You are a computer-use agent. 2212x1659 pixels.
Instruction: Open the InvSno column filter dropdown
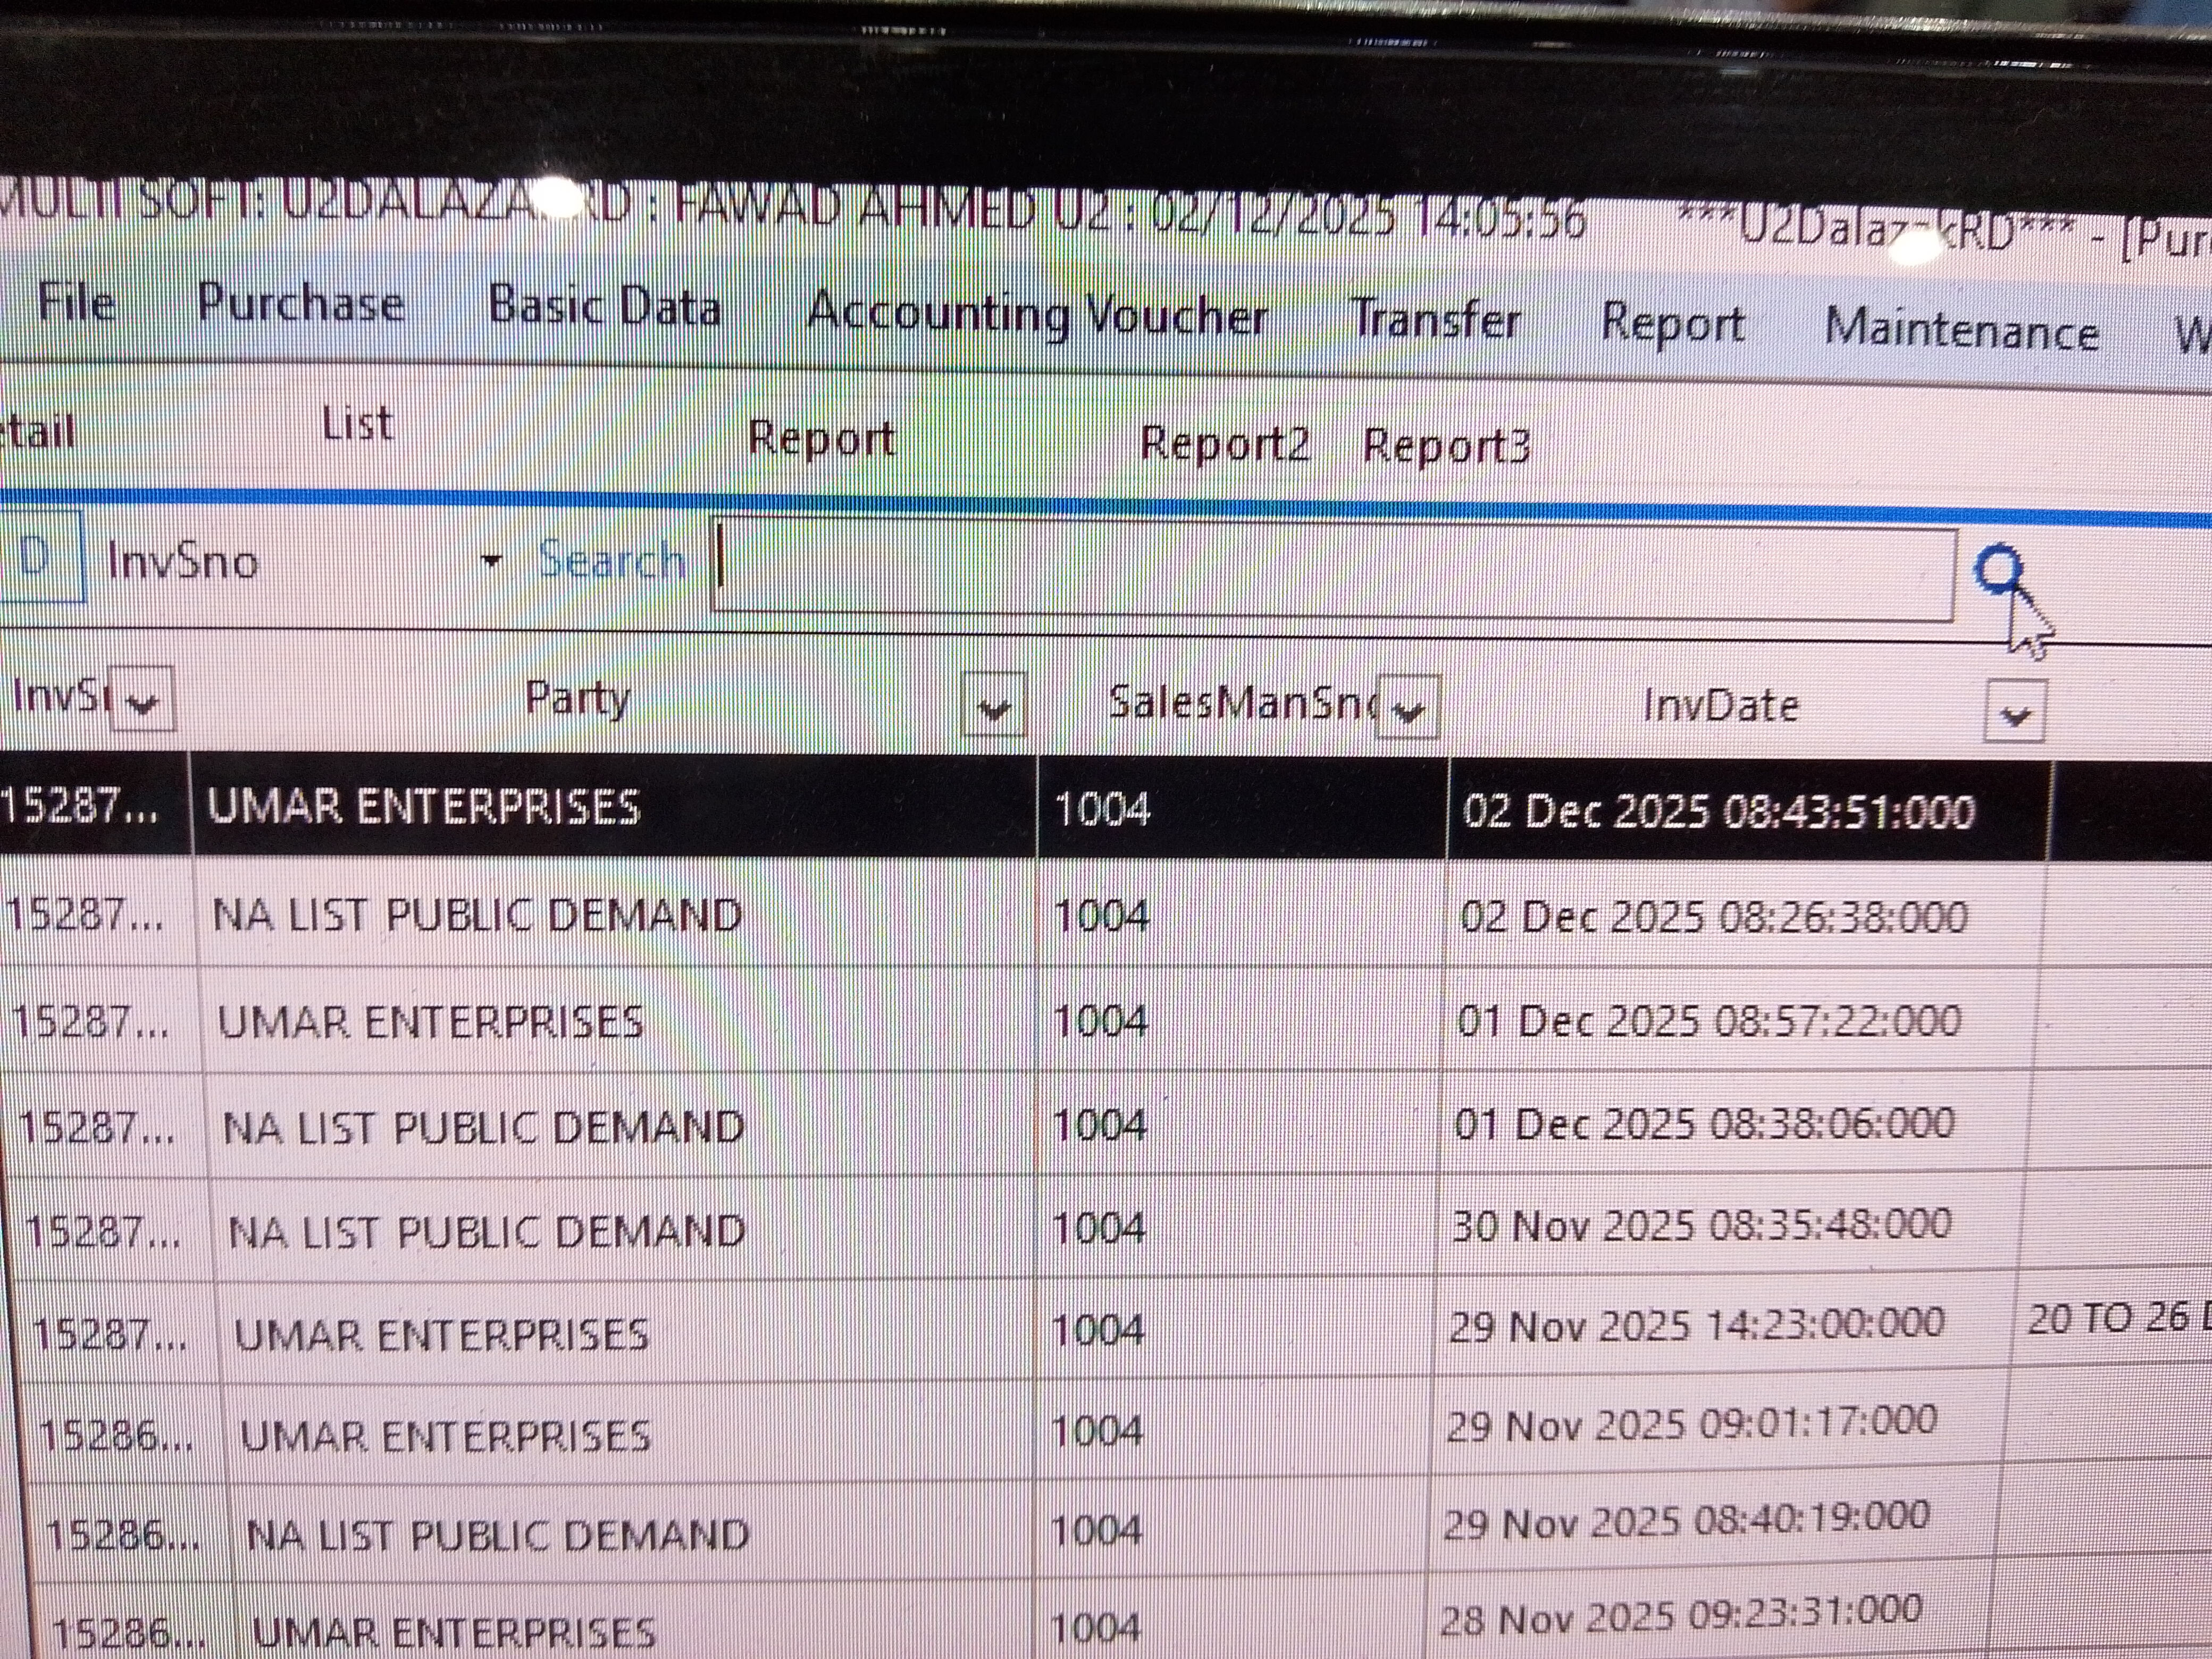click(x=142, y=702)
